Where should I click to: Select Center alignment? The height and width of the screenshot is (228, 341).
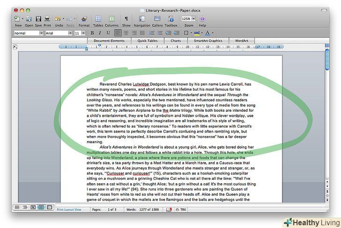pos(126,33)
